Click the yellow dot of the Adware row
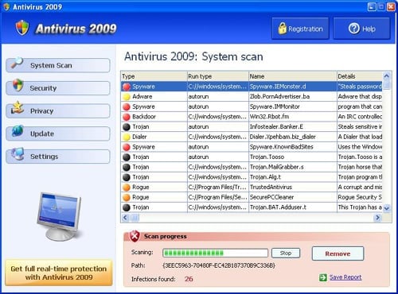 click(127, 97)
